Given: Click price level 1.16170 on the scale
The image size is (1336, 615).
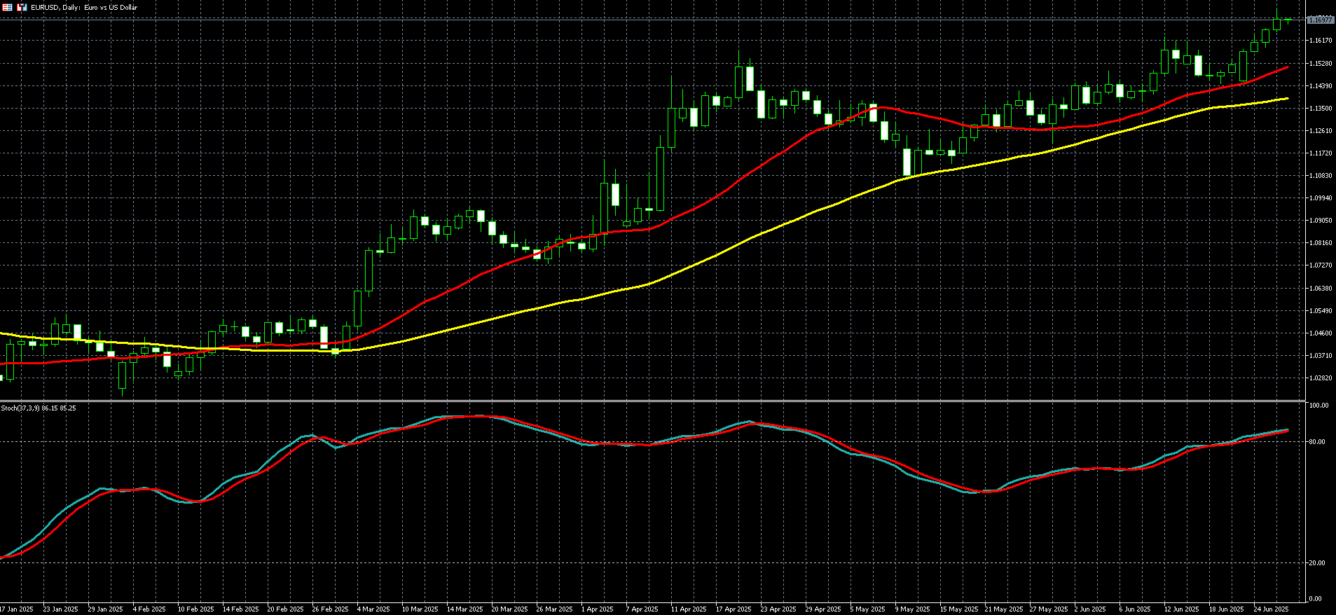Looking at the screenshot, I should (1321, 41).
